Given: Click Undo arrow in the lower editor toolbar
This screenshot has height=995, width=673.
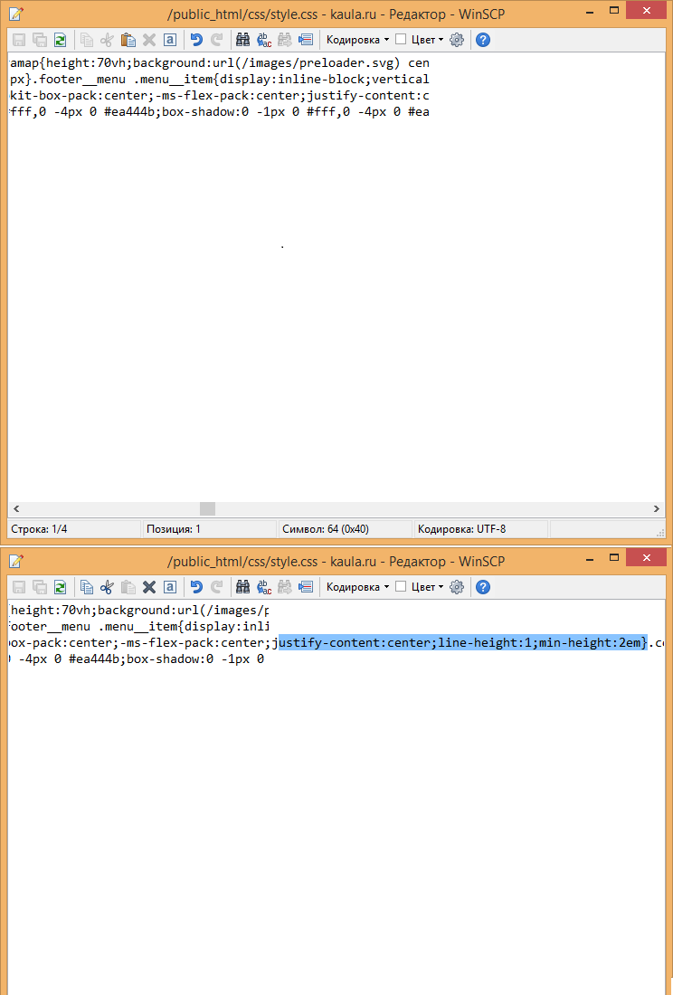Looking at the screenshot, I should 195,587.
